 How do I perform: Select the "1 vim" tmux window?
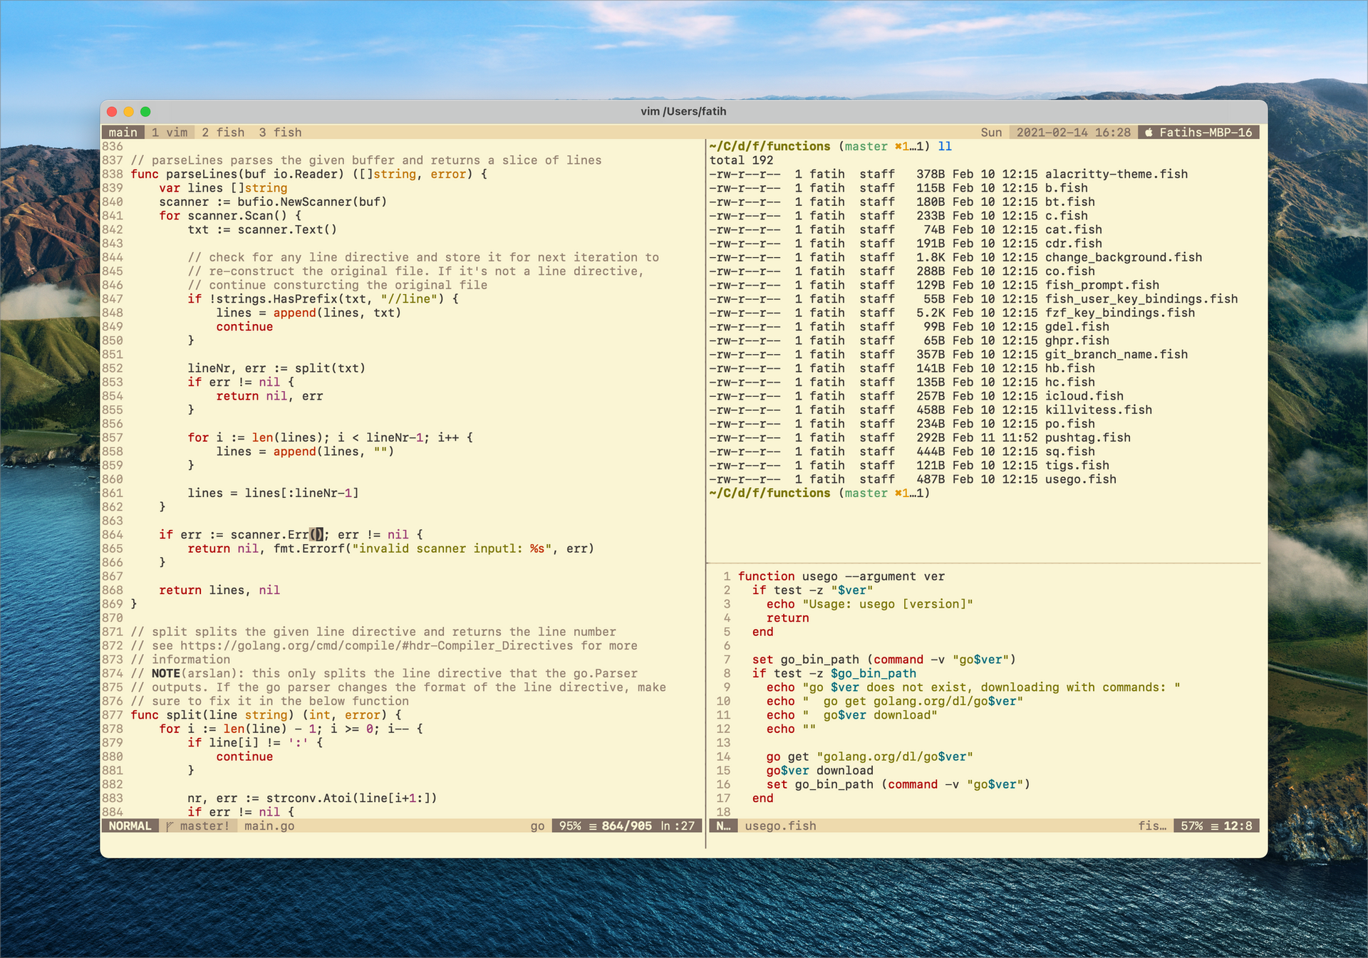168,132
